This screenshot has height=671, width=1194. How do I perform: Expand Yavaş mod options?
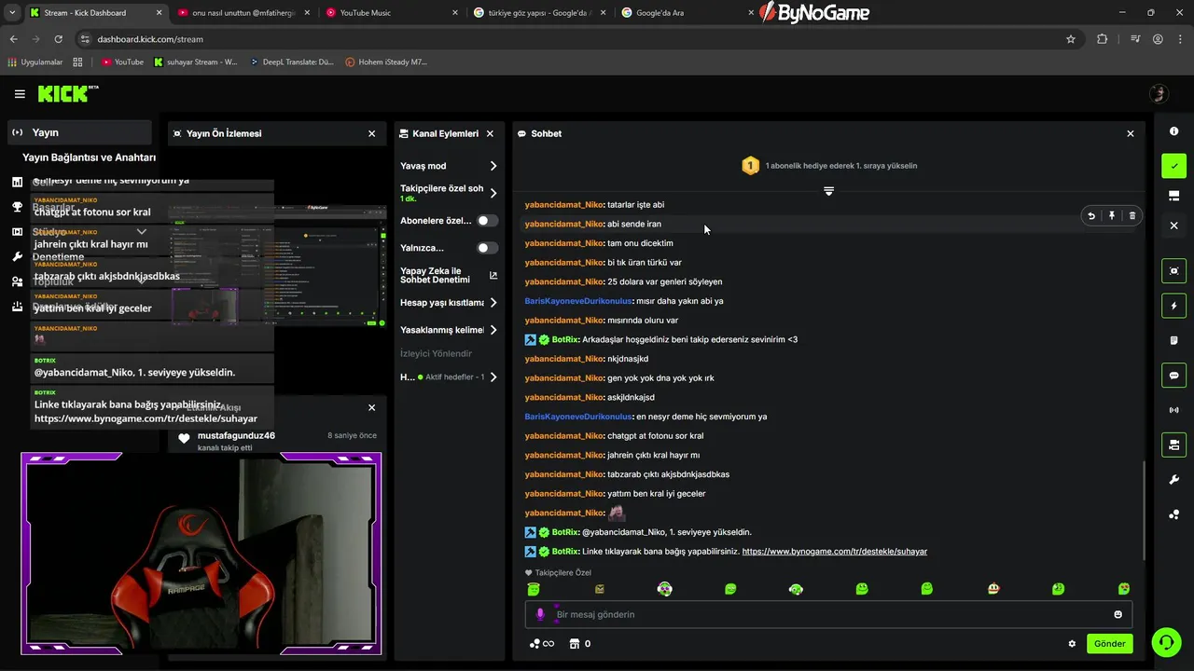(x=493, y=166)
